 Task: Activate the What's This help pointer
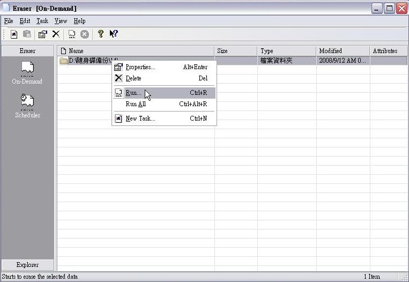tap(114, 34)
